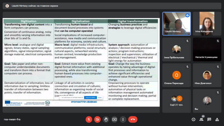This screenshot has height=126, width=224.
Task: Turn on the camera
Action: (x=97, y=119)
